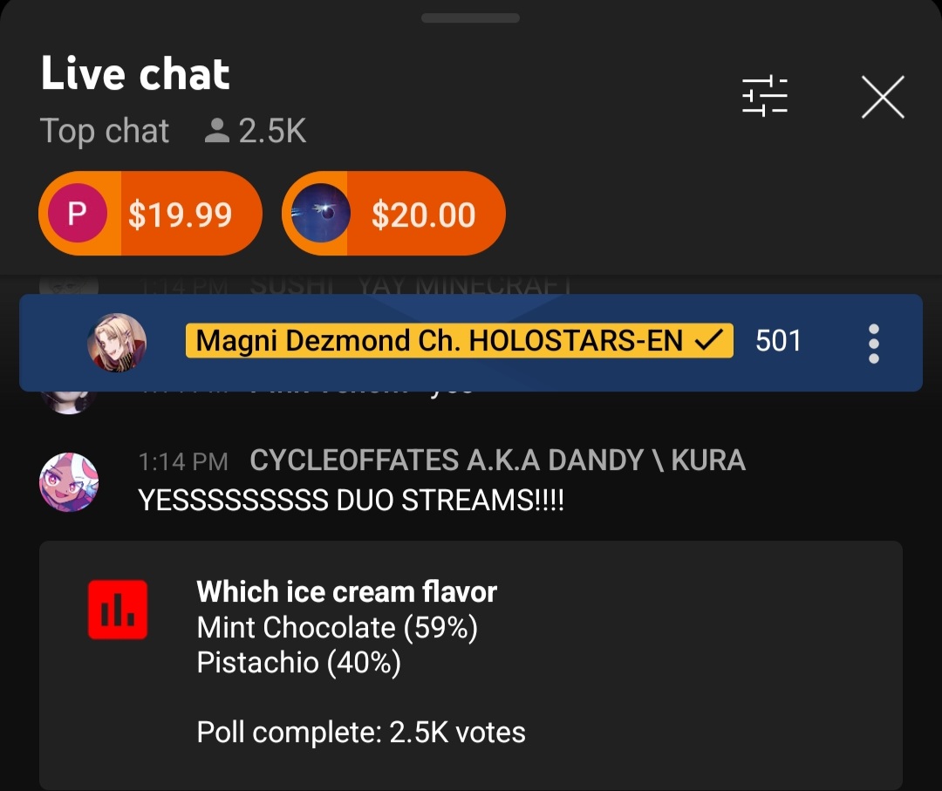The width and height of the screenshot is (942, 791).
Task: Open the Top chat mode dropdown
Action: 105,131
